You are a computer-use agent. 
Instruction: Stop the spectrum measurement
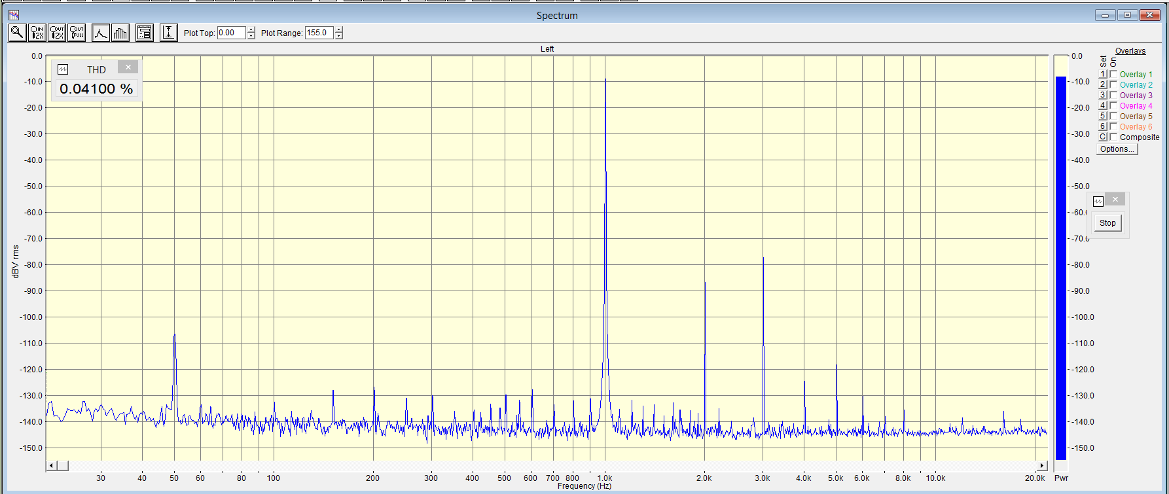pyautogui.click(x=1107, y=223)
